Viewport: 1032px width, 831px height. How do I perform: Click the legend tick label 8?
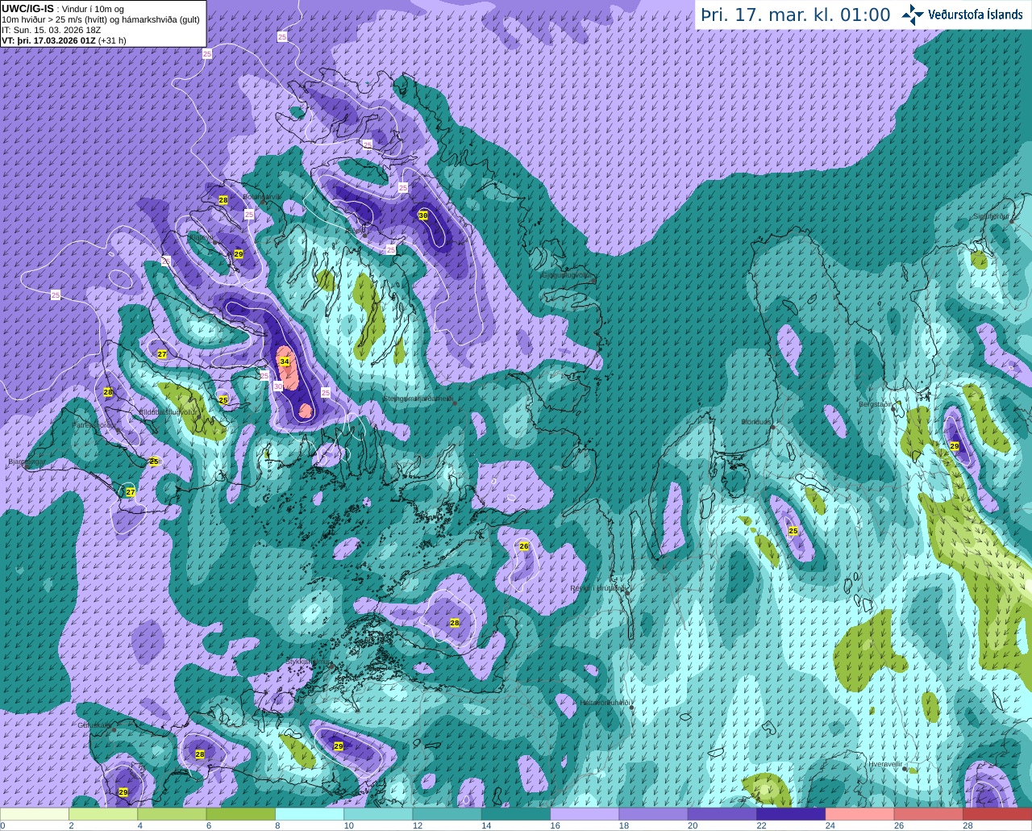coord(278,825)
